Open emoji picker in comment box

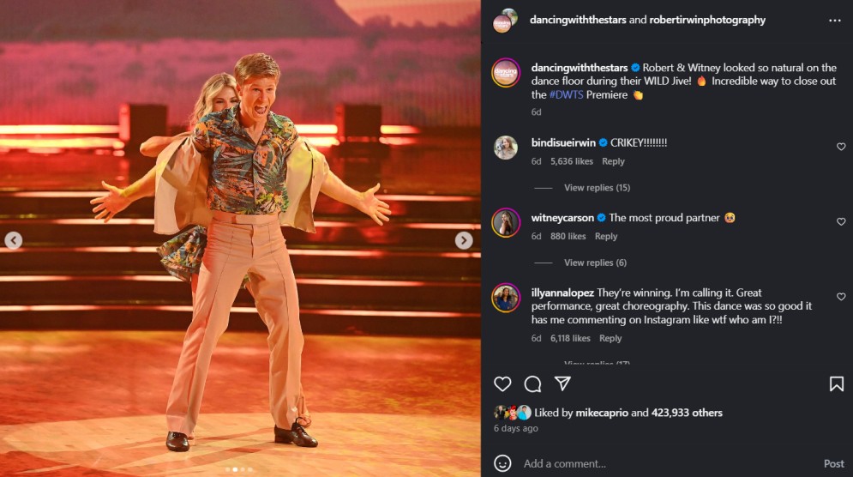pos(503,463)
